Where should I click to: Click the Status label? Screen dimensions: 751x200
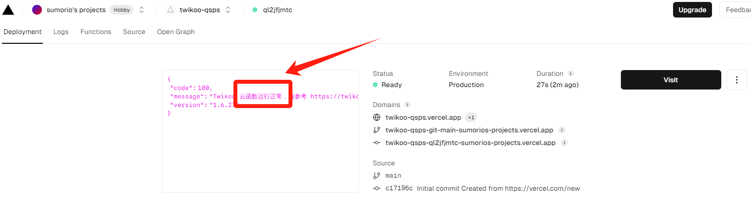[x=383, y=73]
